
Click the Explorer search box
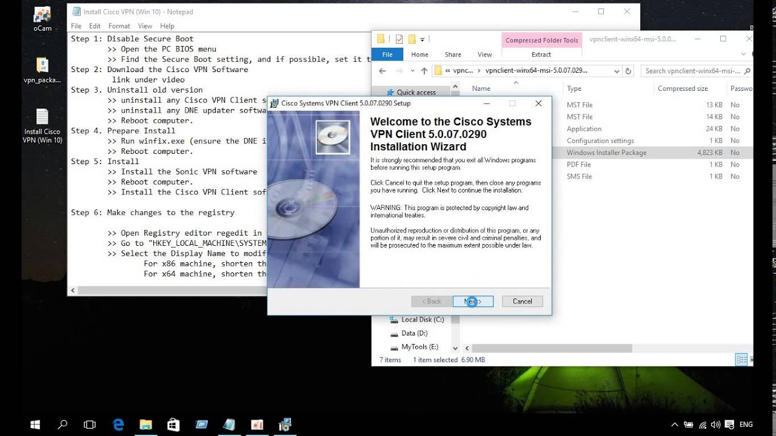[x=697, y=71]
